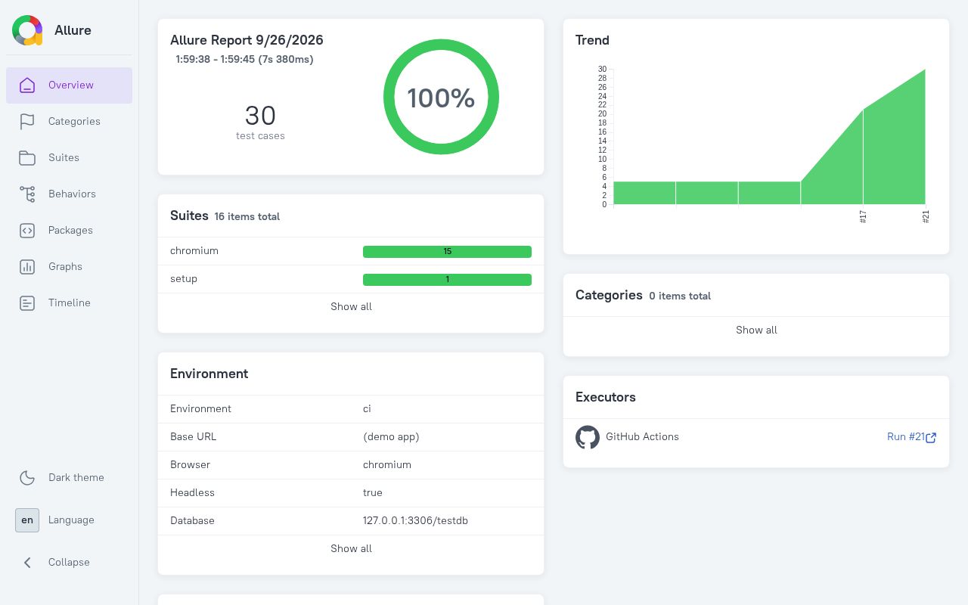Viewport: 968px width, 605px height.
Task: Click the Allure logo icon
Action: click(27, 30)
